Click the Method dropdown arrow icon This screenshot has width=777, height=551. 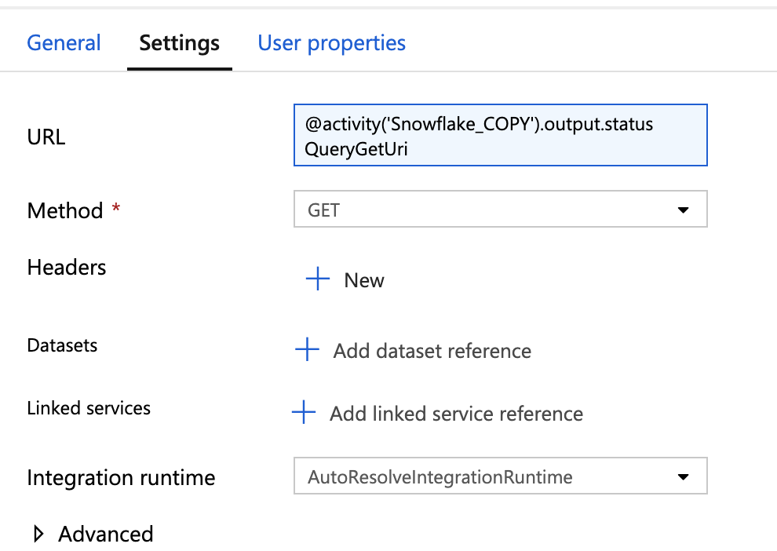683,210
